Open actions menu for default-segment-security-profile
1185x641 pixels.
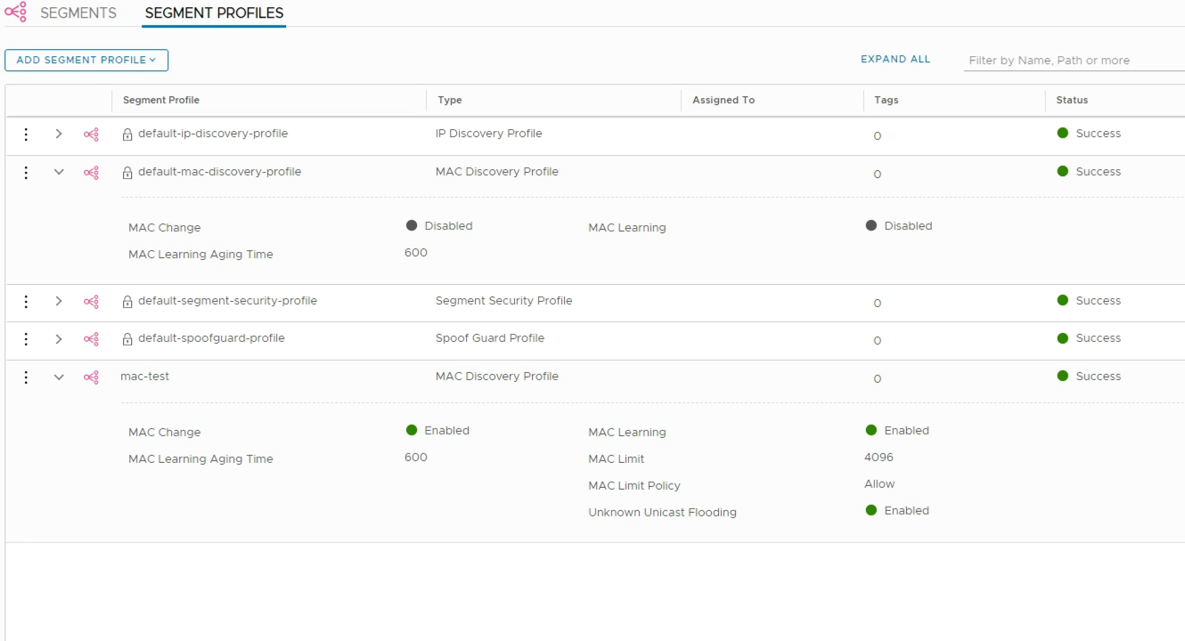click(x=26, y=301)
